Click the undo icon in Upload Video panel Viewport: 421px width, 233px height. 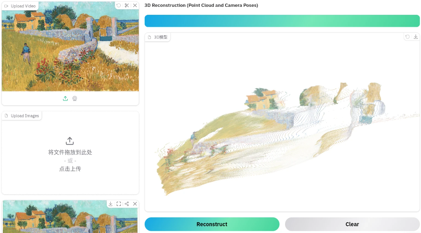[x=119, y=5]
